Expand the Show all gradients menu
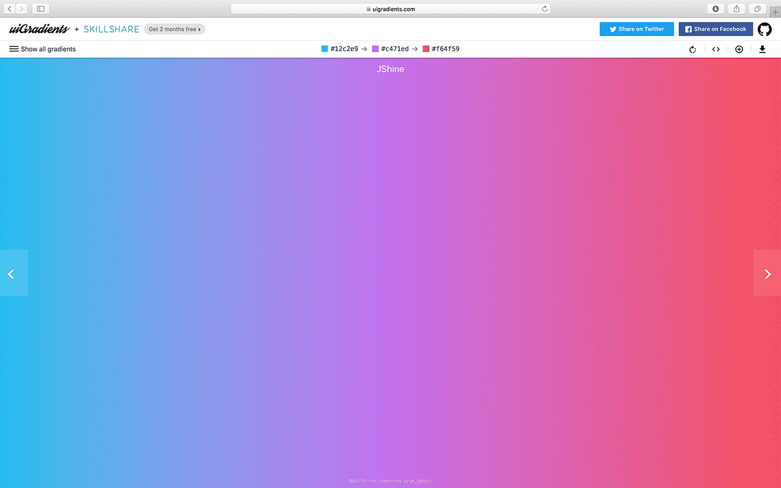This screenshot has width=781, height=488. (x=42, y=49)
